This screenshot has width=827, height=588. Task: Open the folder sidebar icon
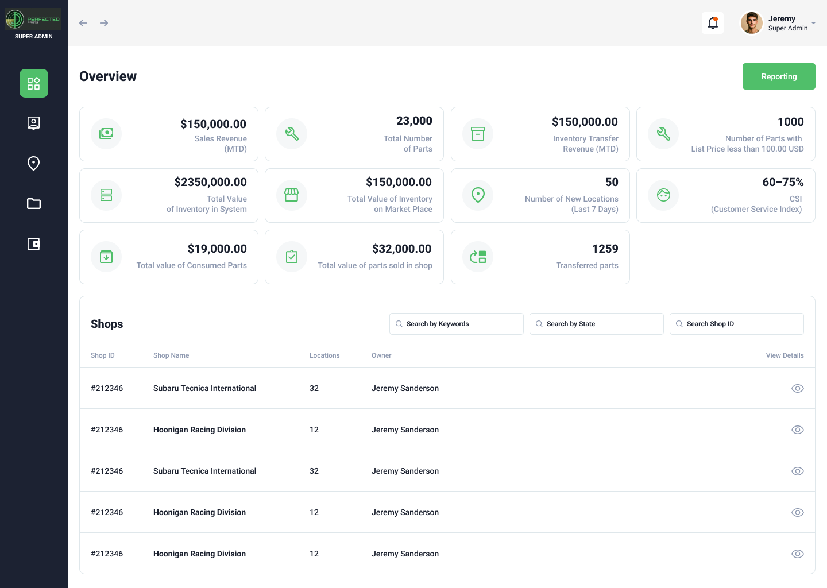pos(34,204)
